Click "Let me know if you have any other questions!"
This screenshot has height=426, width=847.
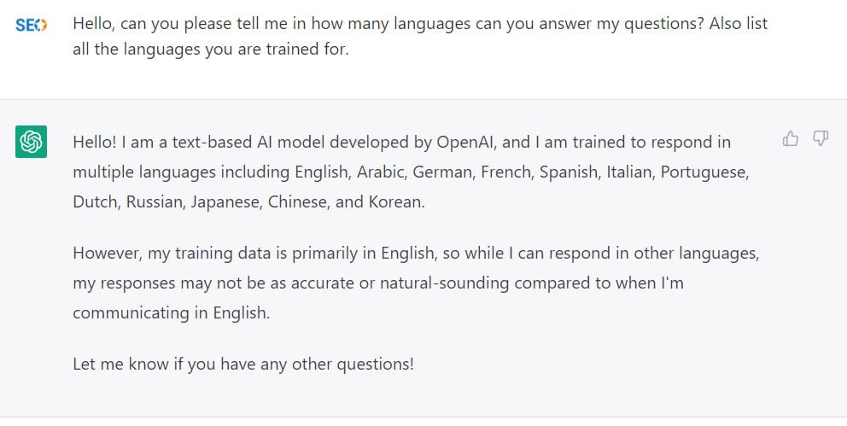[243, 364]
